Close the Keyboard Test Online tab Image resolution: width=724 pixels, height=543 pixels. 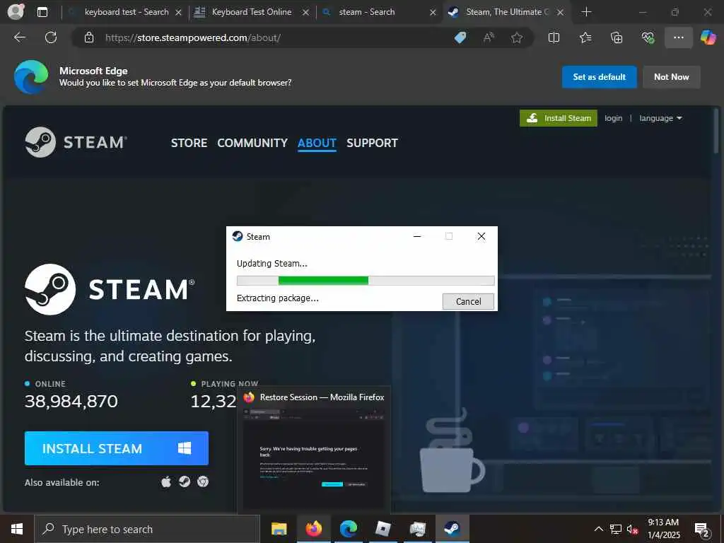(x=305, y=13)
